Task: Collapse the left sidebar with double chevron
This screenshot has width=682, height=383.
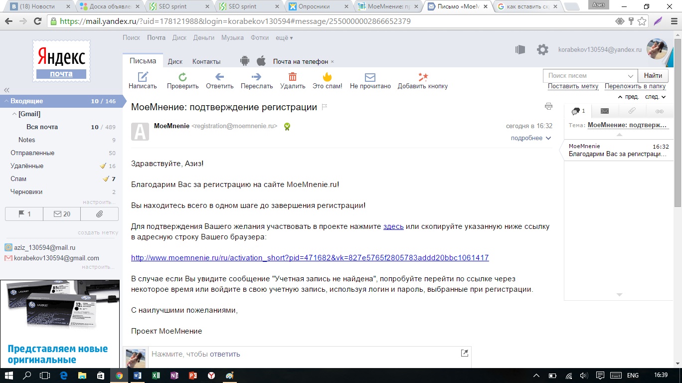Action: coord(7,90)
